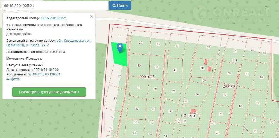The width and height of the screenshot is (279, 138).
Task: Select parcel number 20 on map
Action: pyautogui.click(x=120, y=35)
